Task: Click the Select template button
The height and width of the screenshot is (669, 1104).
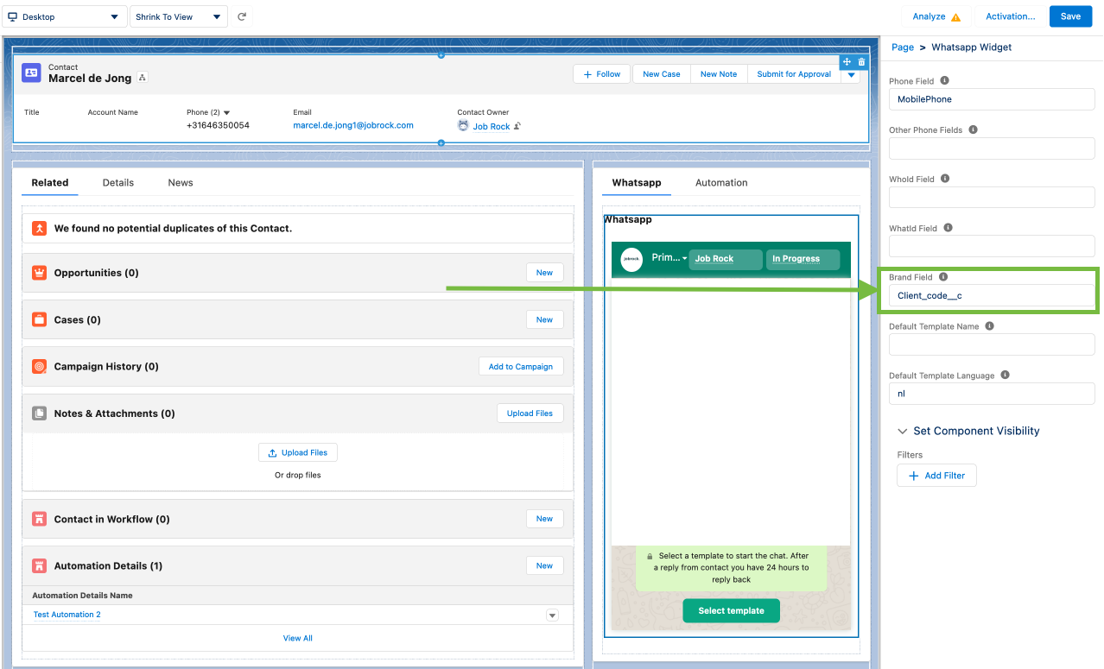Action: coord(731,610)
